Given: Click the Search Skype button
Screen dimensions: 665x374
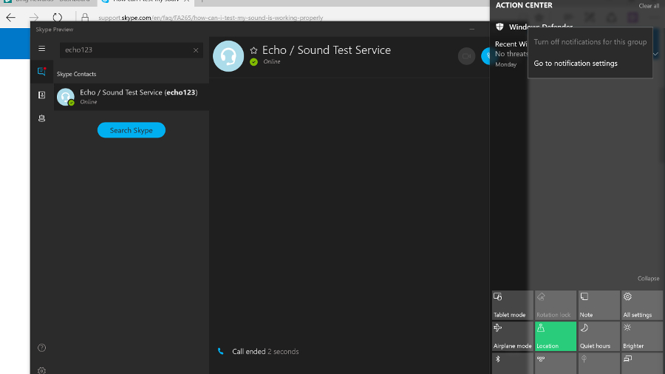Looking at the screenshot, I should click(132, 130).
